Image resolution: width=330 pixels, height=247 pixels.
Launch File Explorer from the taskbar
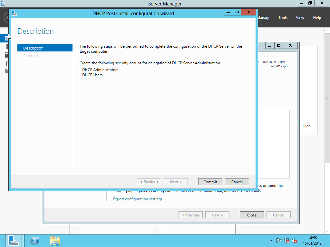55,241
